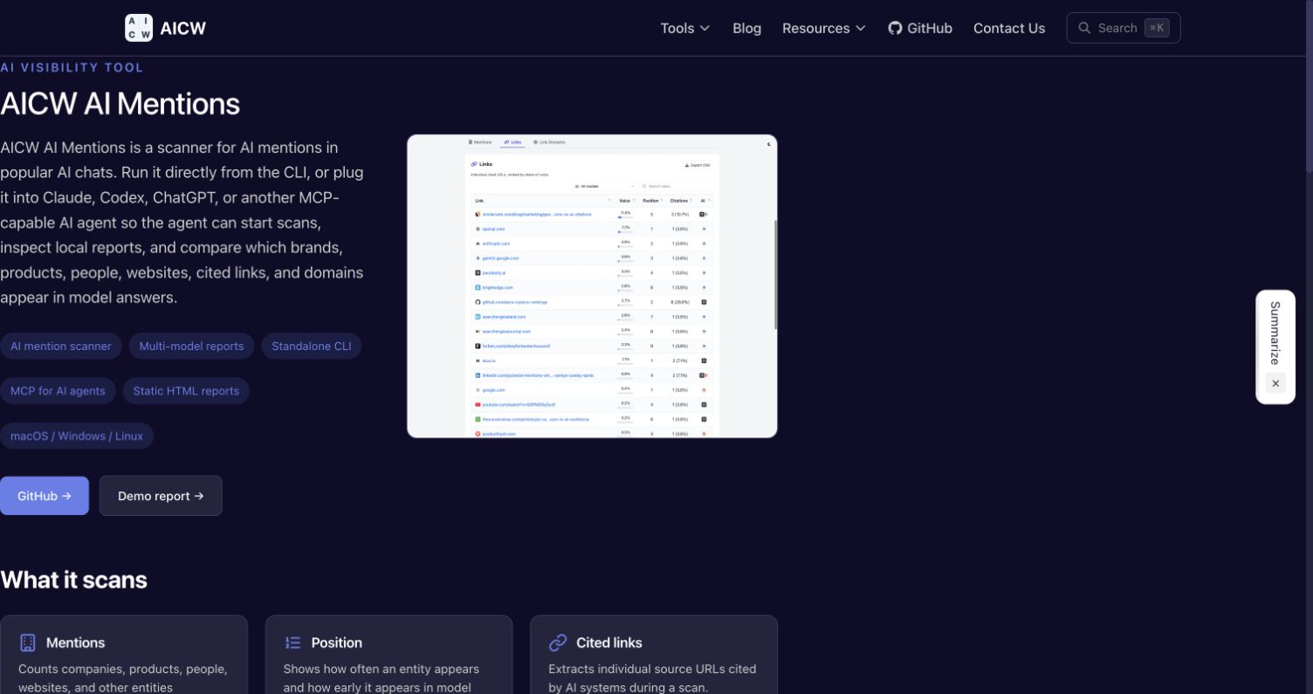Go to the Blog page
The image size is (1313, 694).
pos(746,28)
